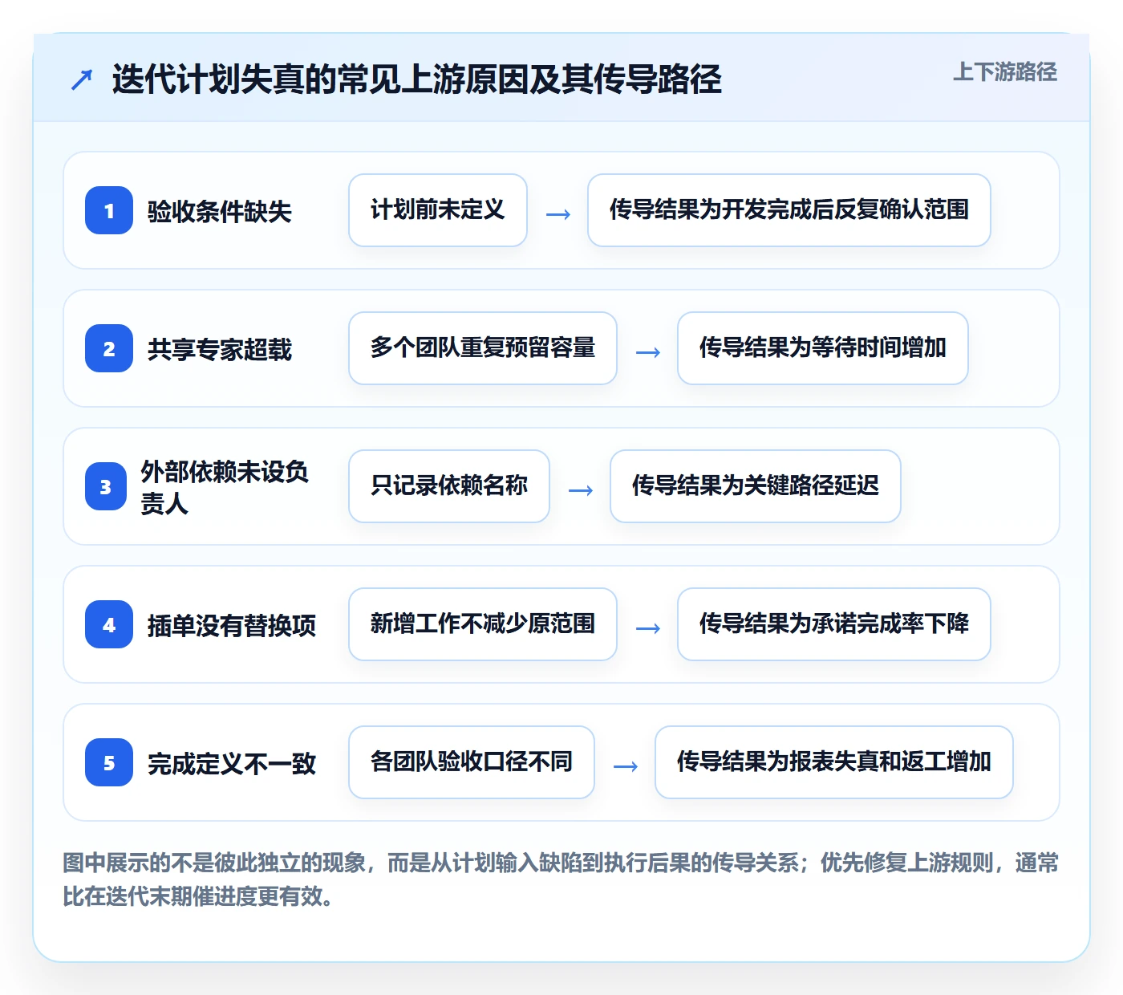Click the title 迭代计划失真的常见上游原因及其传导路径

coord(416,79)
